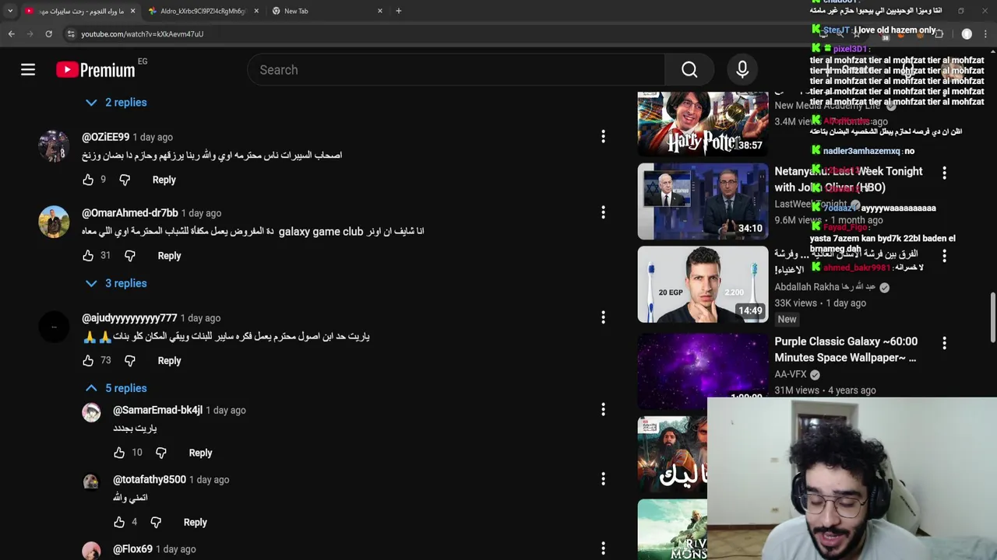This screenshot has height=560, width=997.
Task: Open AA-VFX channel name
Action: pos(791,374)
